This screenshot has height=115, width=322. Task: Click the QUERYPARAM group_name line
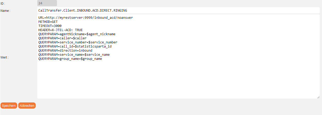(70, 59)
